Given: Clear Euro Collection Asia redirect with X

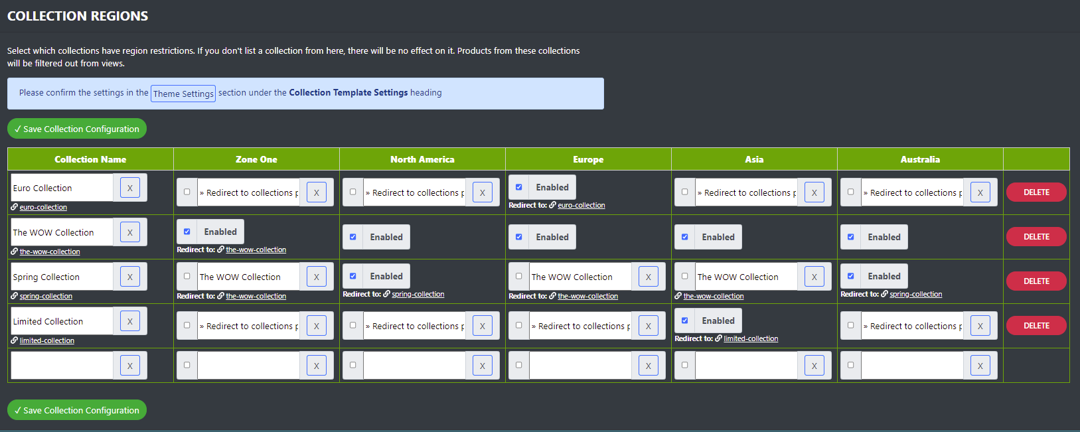Looking at the screenshot, I should pyautogui.click(x=814, y=192).
